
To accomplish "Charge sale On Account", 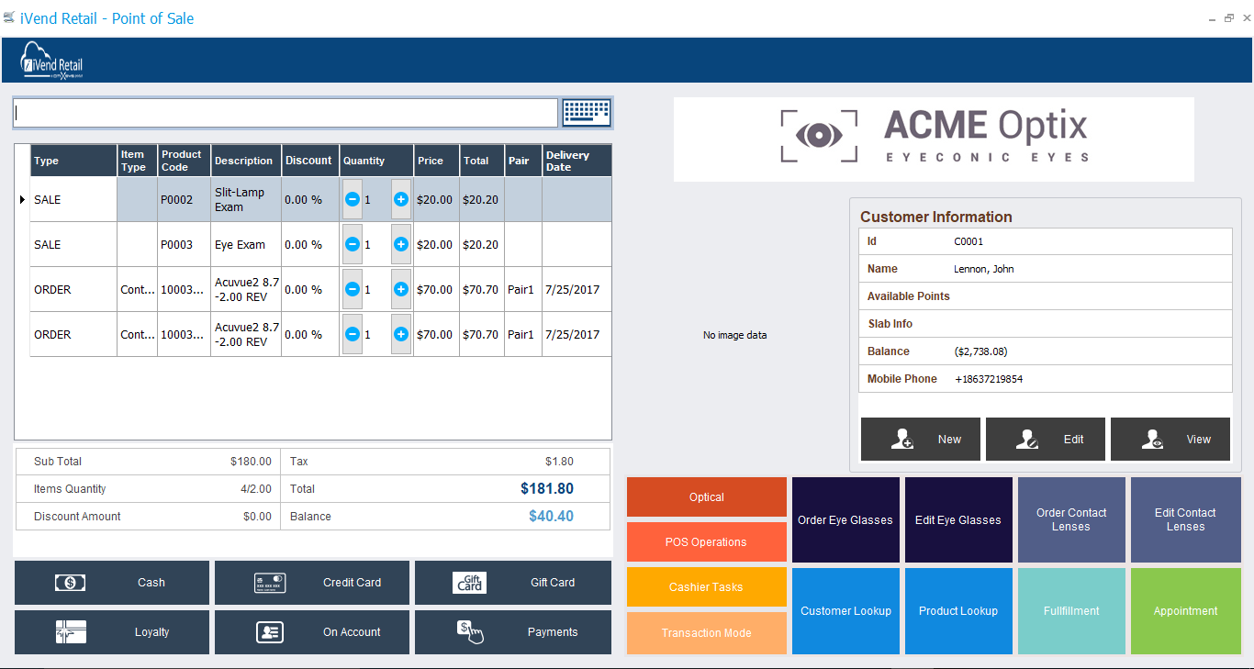I will click(312, 632).
